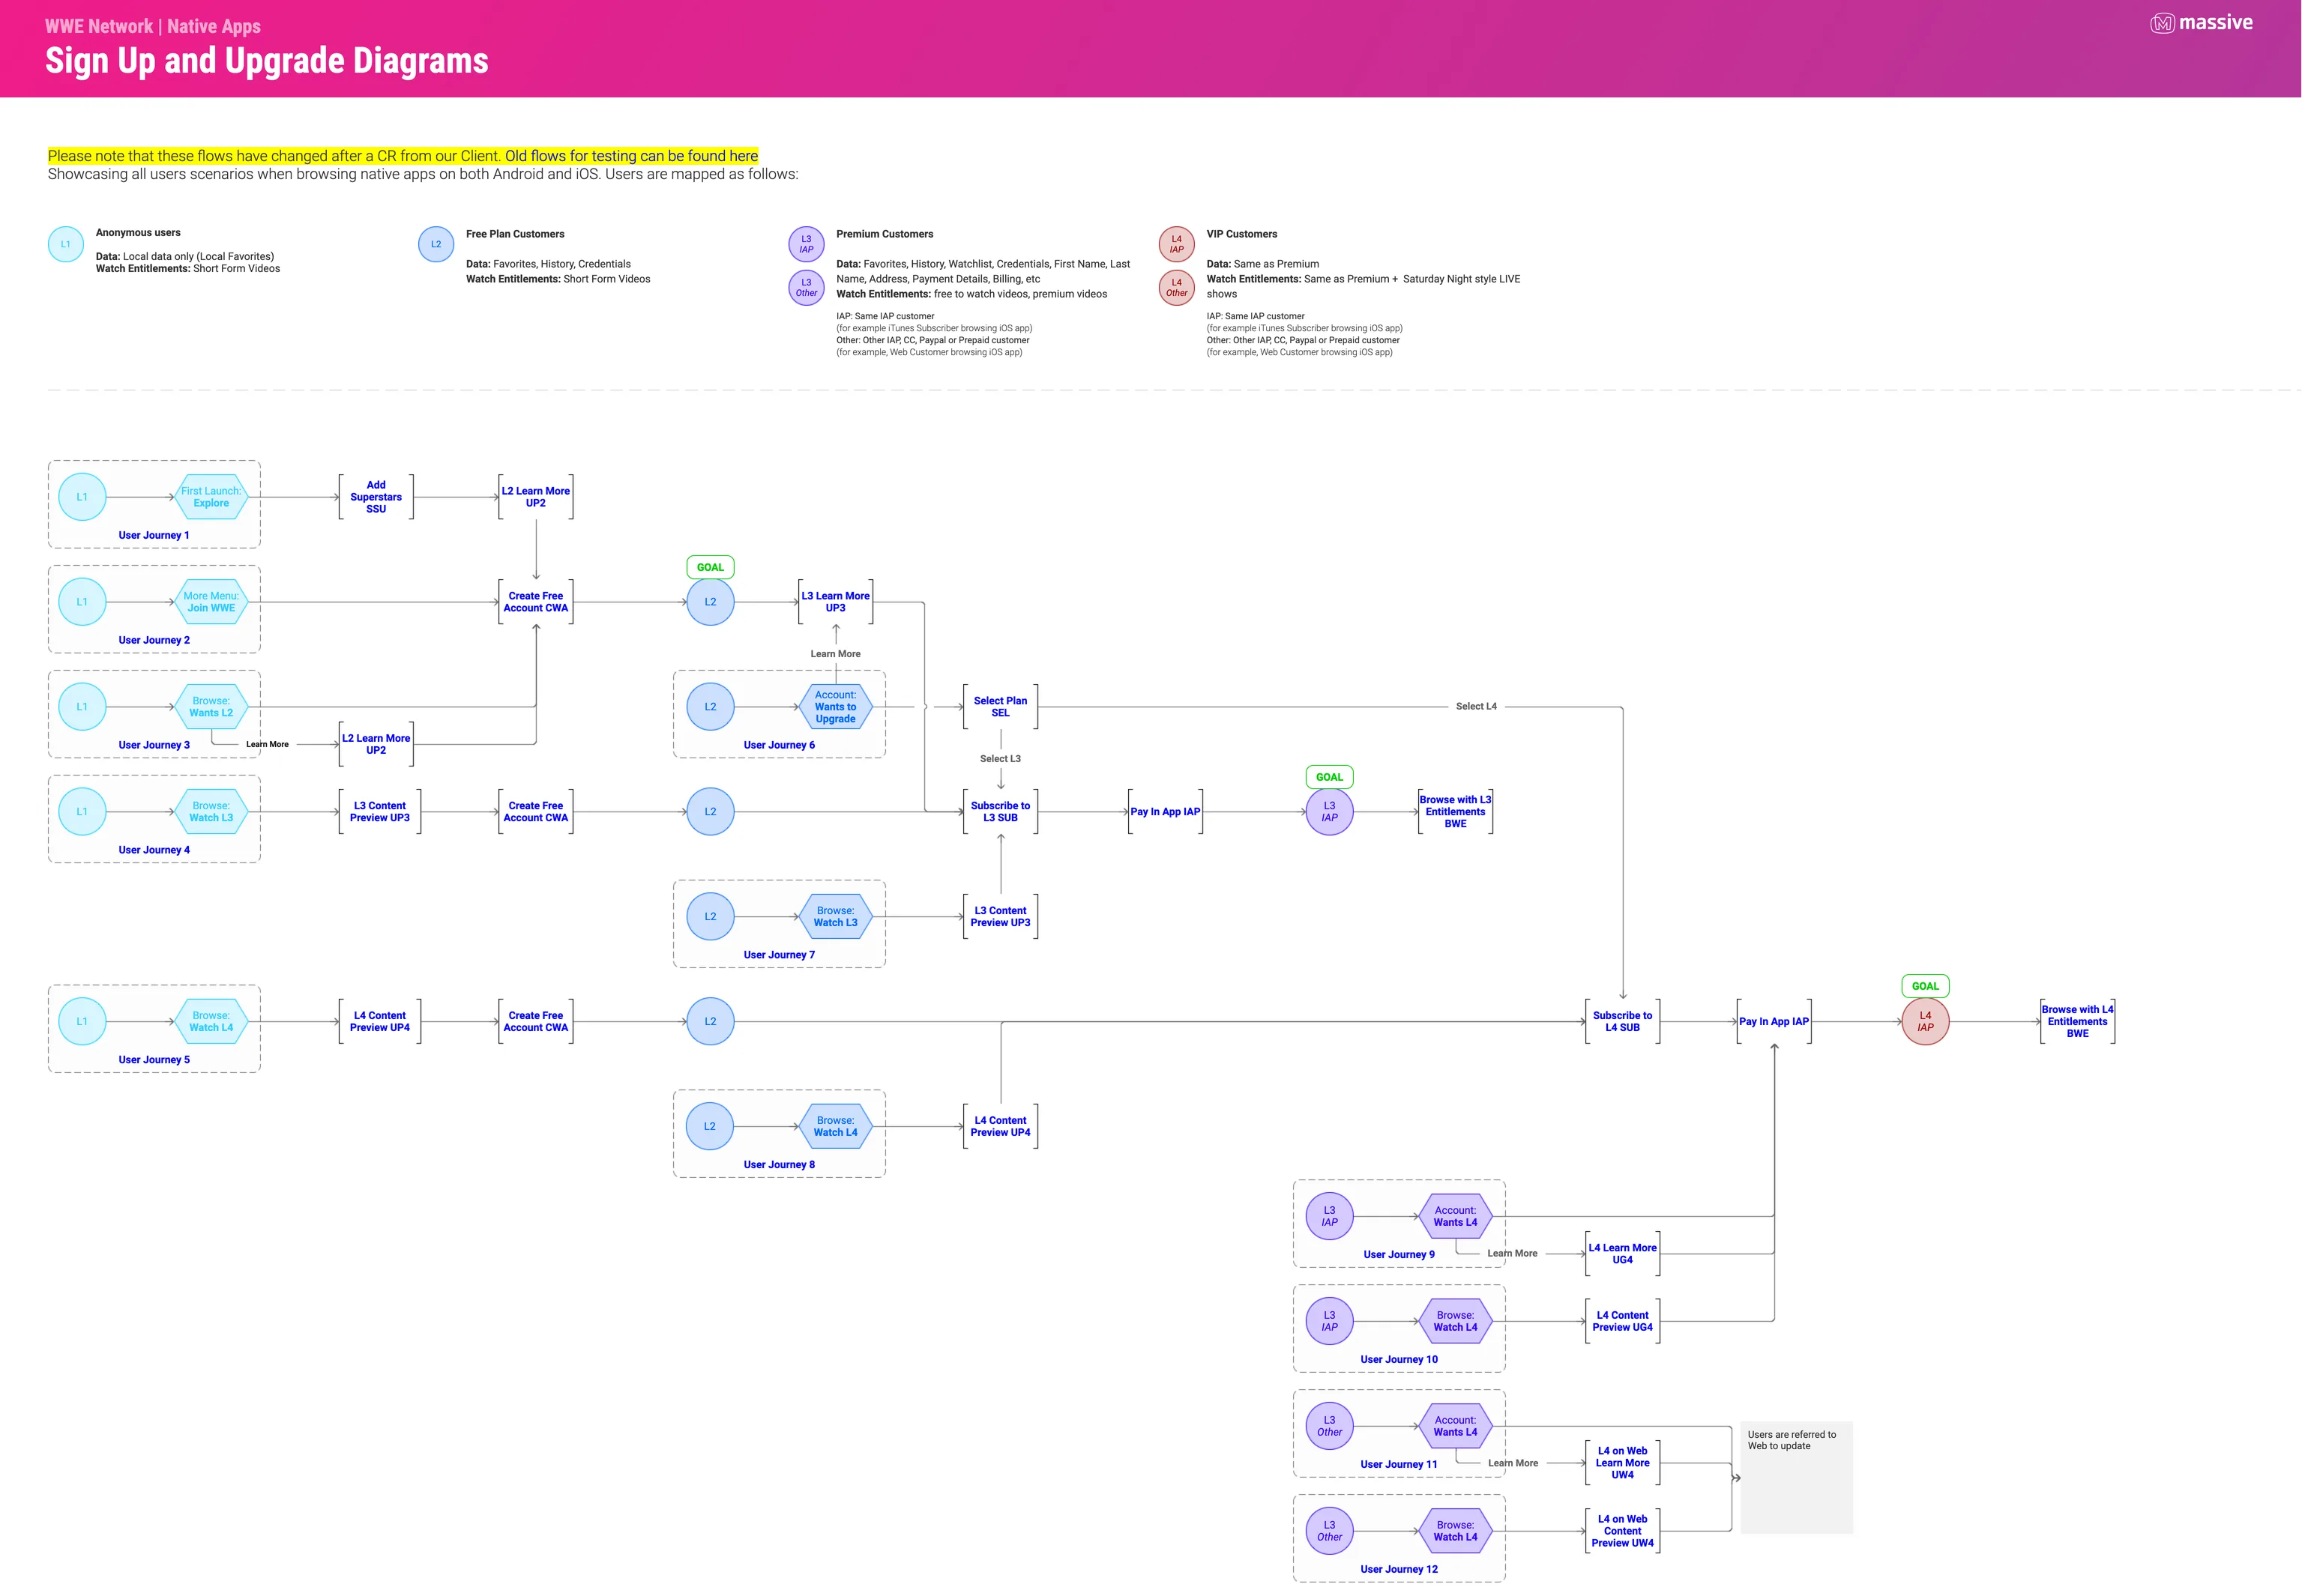This screenshot has height=1596, width=2302.
Task: Click the 'Select L4' connector label
Action: point(1477,707)
